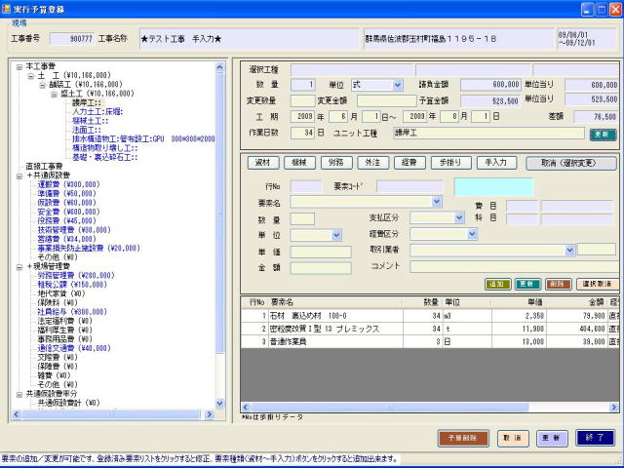Click the ユニット工種 field showing 護岸工
The height and width of the screenshot is (468, 624).
click(488, 133)
